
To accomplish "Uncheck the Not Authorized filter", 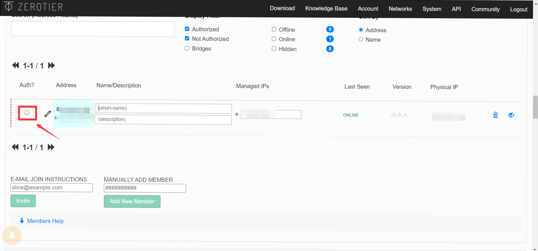I will tap(187, 38).
